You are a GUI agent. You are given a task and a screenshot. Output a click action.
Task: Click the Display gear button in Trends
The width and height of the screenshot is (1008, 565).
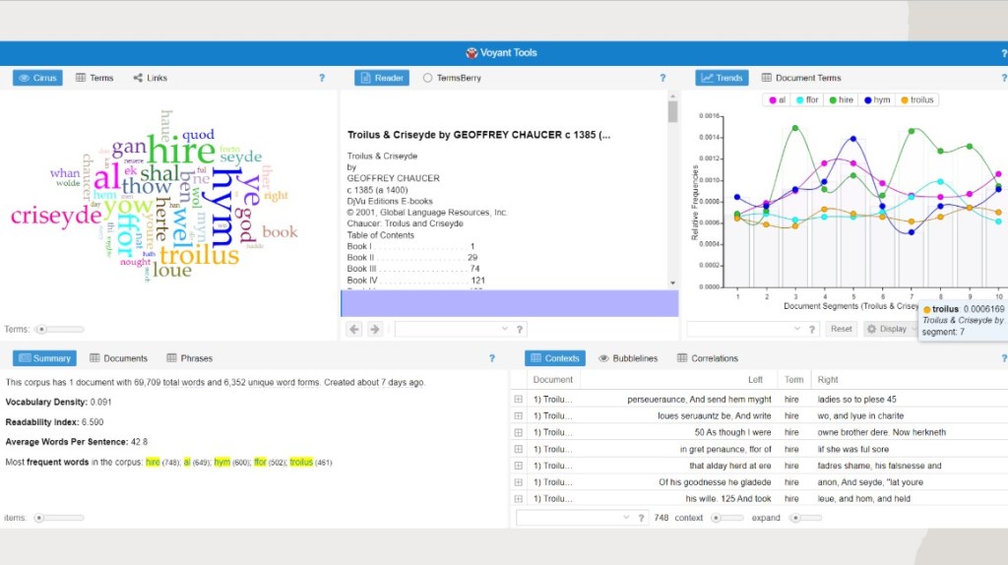pyautogui.click(x=887, y=329)
